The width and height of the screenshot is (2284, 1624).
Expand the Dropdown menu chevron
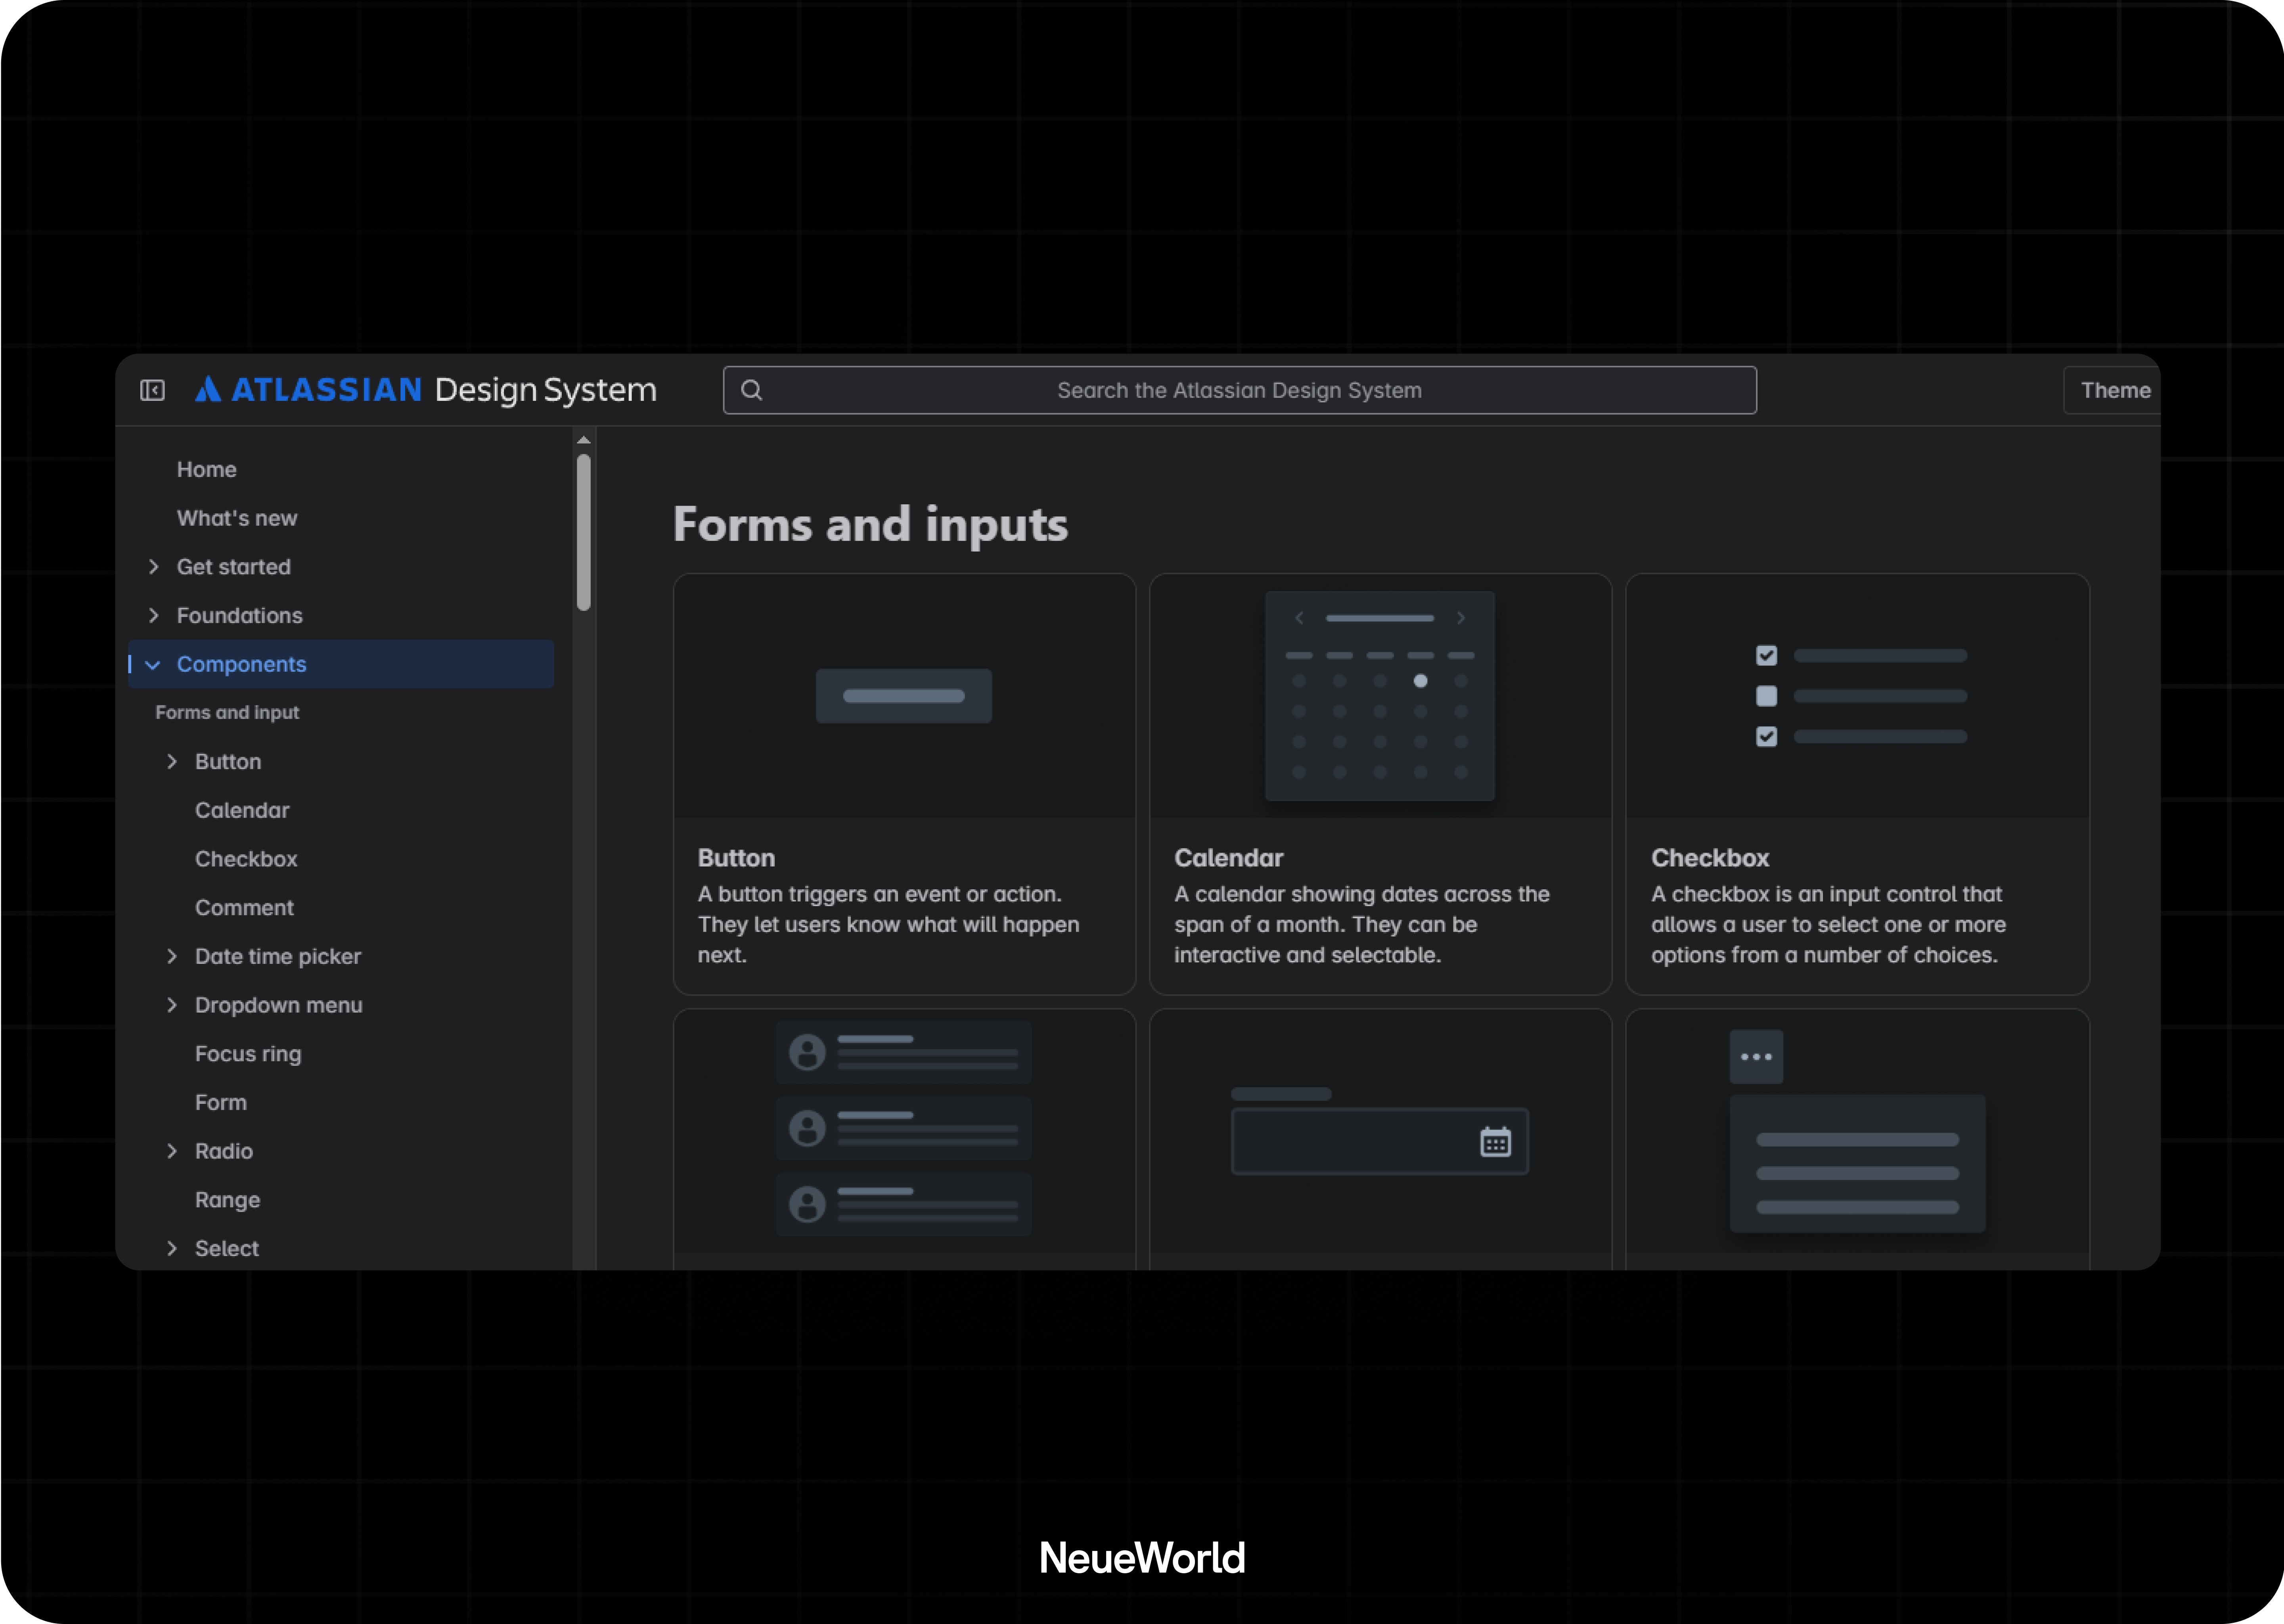(x=172, y=1005)
